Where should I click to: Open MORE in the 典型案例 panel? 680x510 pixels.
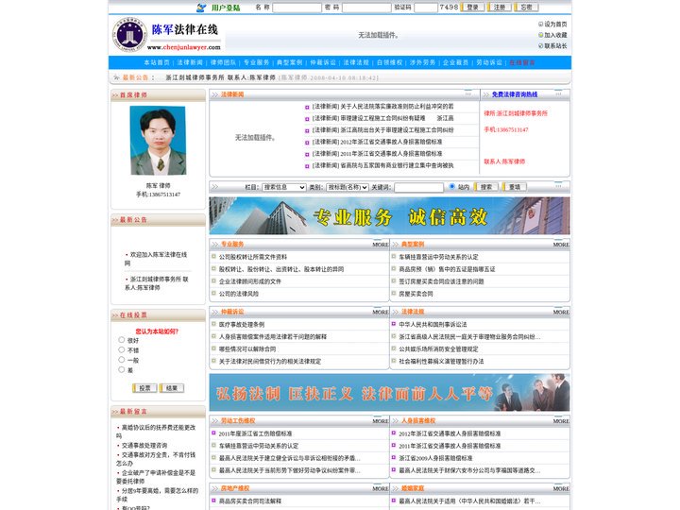click(x=561, y=245)
